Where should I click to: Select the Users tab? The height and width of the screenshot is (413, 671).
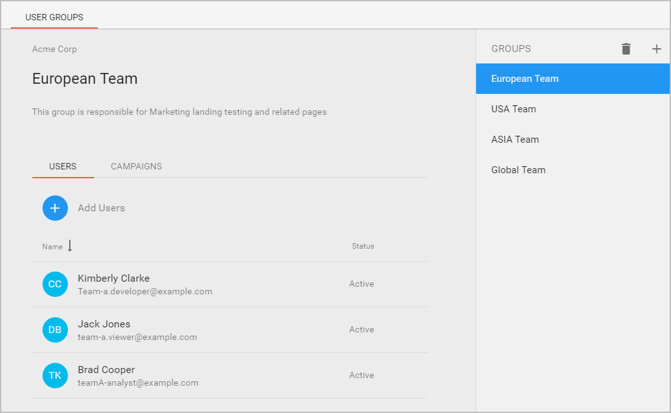(x=63, y=166)
